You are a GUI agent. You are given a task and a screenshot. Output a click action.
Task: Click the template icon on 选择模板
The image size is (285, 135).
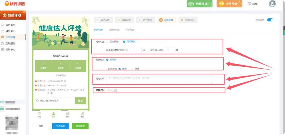click(x=191, y=4)
